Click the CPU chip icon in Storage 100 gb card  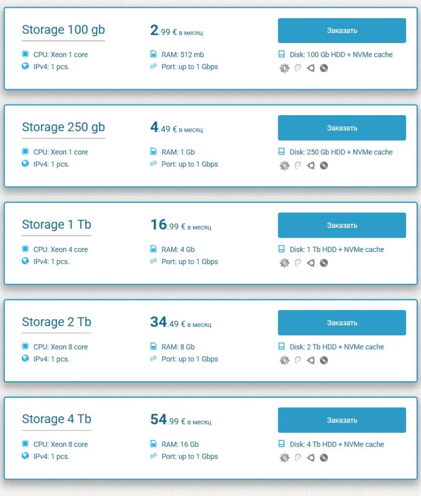pos(24,55)
